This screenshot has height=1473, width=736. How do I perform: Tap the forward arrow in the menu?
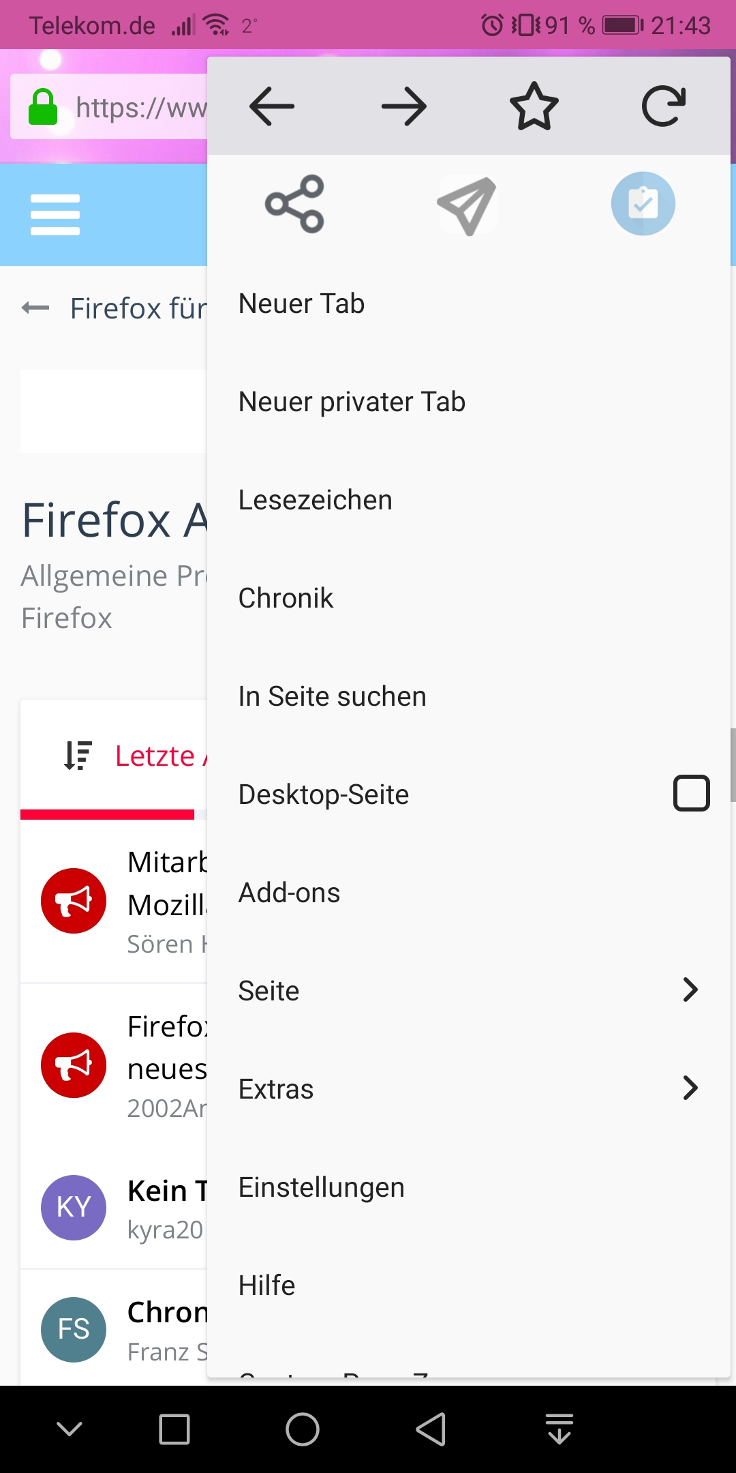tap(403, 106)
